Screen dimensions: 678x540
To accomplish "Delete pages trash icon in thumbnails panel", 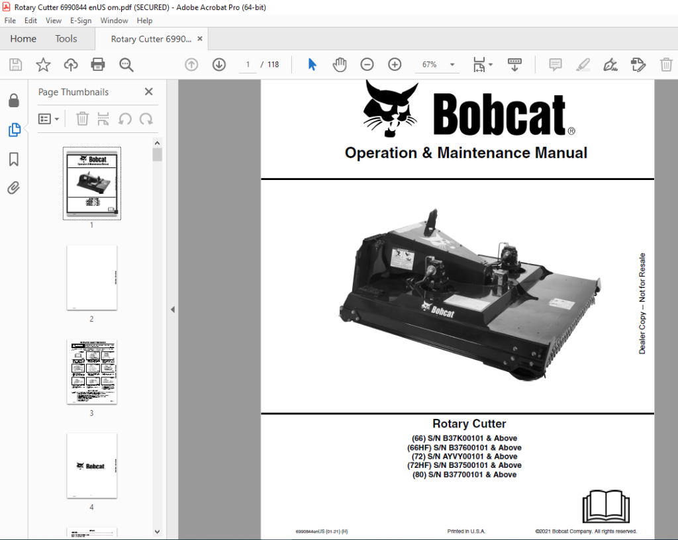I will (82, 119).
